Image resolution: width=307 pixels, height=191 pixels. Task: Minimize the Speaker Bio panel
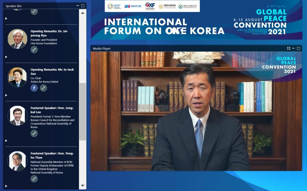coord(78,6)
